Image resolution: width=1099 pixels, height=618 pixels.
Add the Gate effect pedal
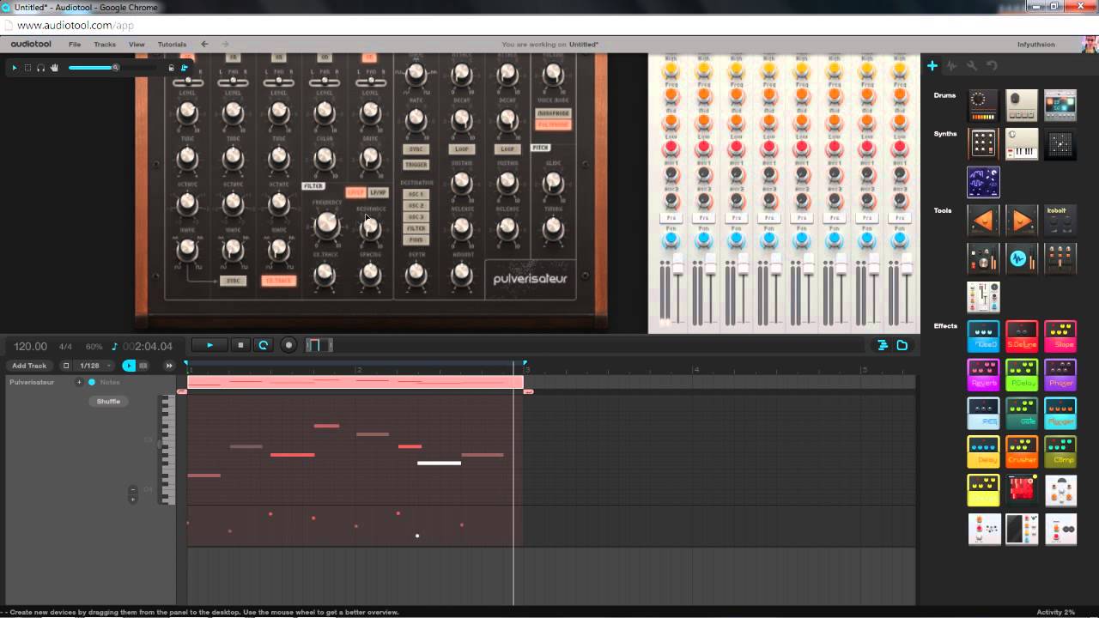click(1022, 413)
